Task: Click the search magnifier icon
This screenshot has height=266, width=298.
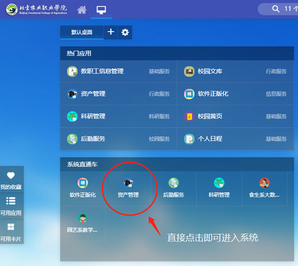Action: pyautogui.click(x=275, y=9)
